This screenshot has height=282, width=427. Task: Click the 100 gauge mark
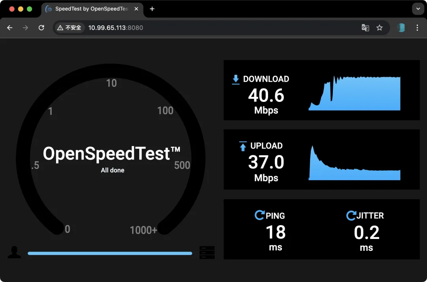(165, 111)
